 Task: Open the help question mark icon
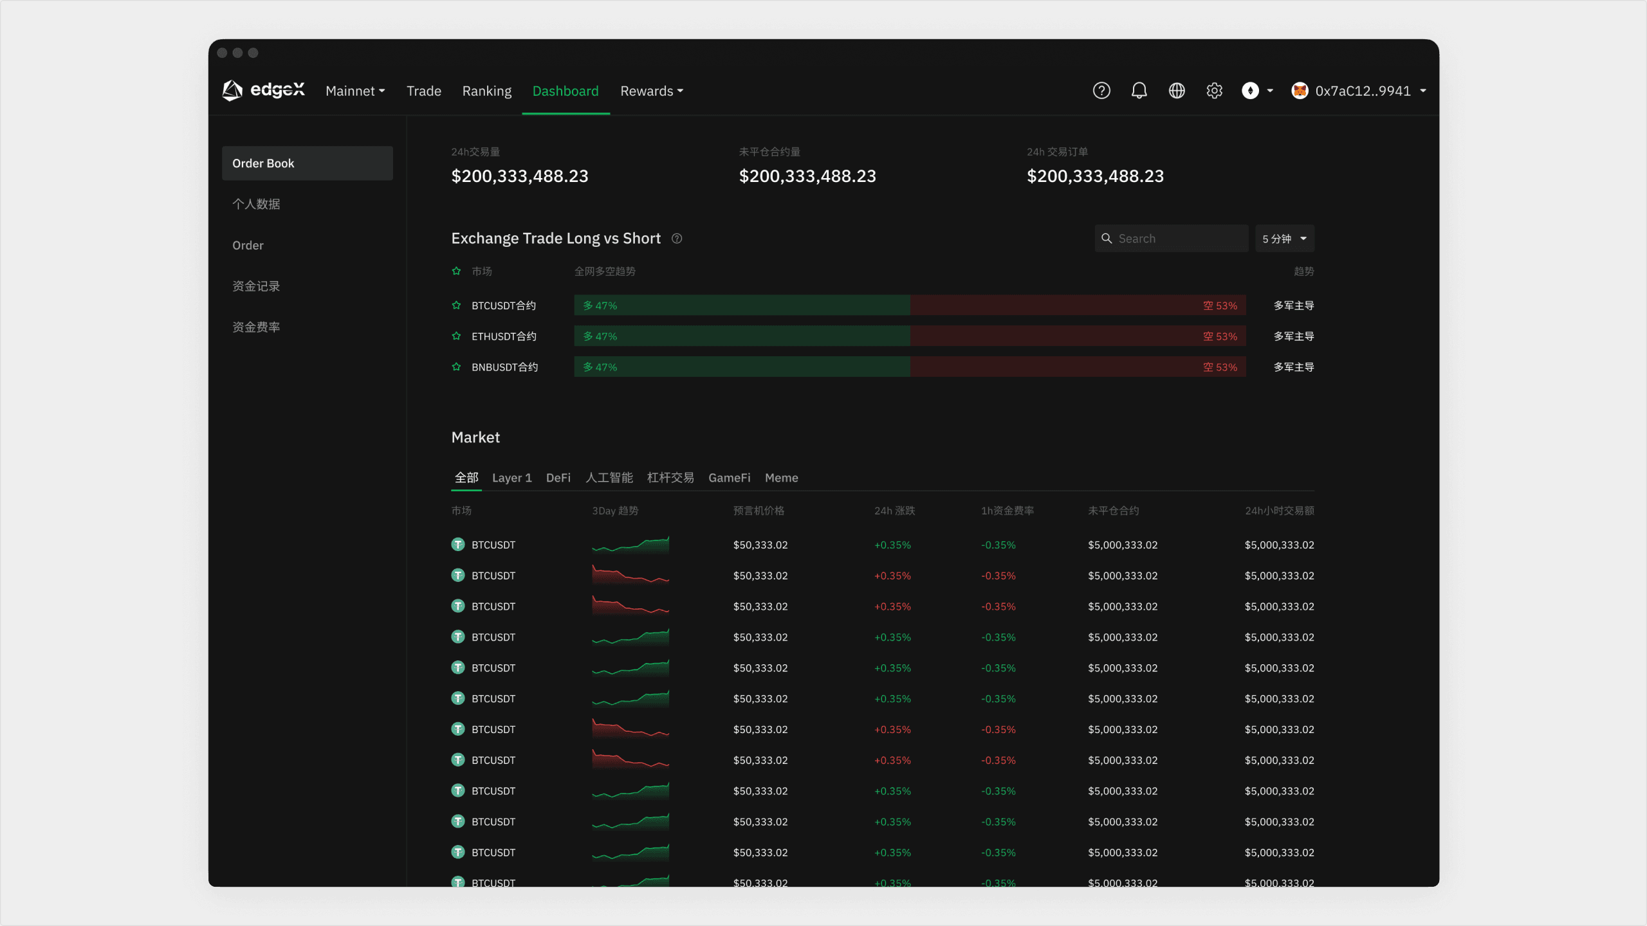[x=1101, y=91]
